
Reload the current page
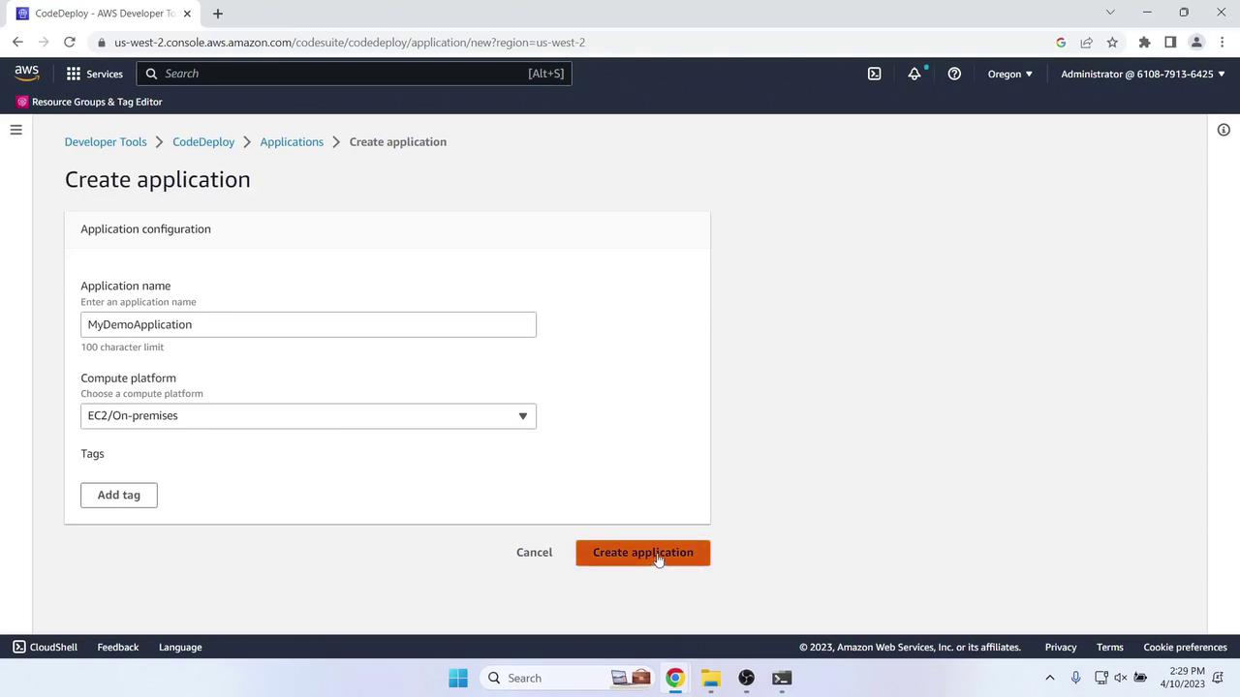[x=69, y=43]
